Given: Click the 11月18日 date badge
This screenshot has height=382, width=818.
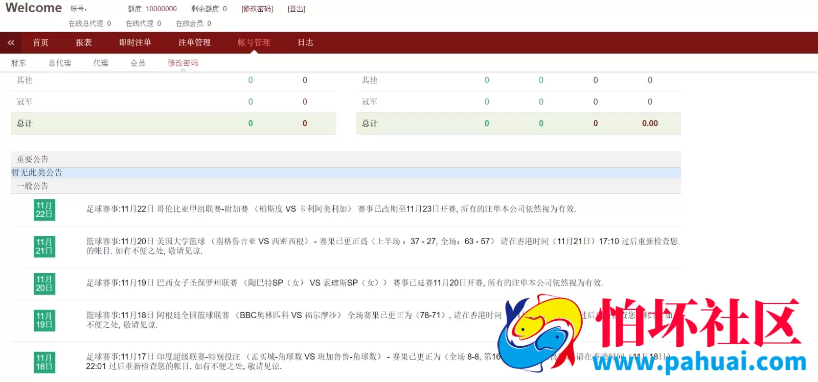Looking at the screenshot, I should 44,363.
